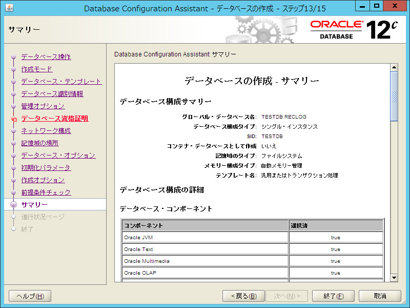
Task: Click the シングル・インスタンス value
Action: tap(290, 127)
